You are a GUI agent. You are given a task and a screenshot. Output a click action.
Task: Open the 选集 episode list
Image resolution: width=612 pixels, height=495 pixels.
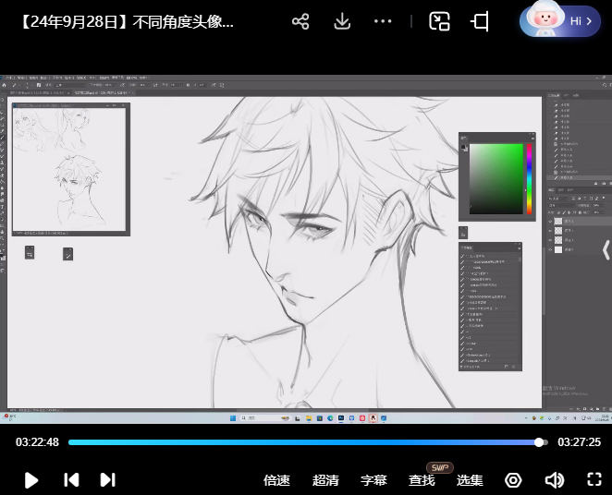pos(470,480)
